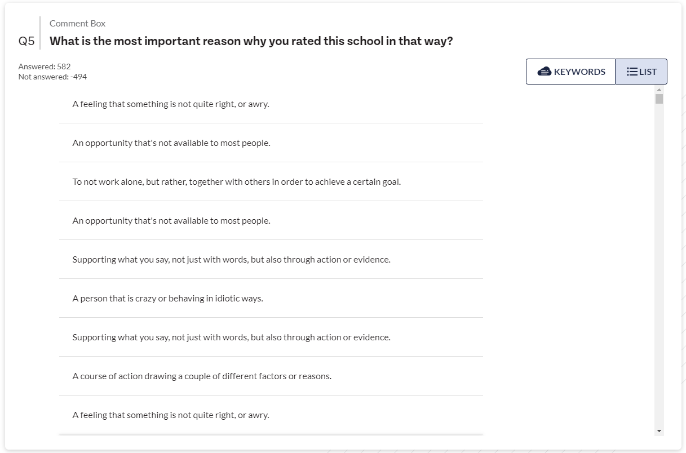The width and height of the screenshot is (686, 453).
Task: Click the scrollbar down arrow
Action: (659, 431)
